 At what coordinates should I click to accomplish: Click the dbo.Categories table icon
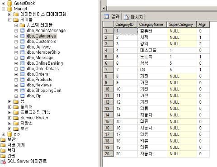pyautogui.click(x=22, y=36)
